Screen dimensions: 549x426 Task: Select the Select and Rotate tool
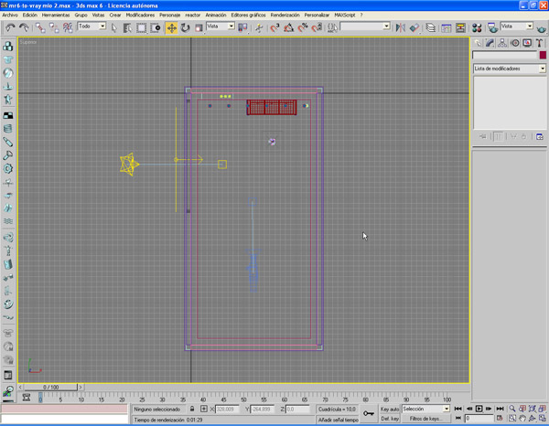pyautogui.click(x=185, y=27)
